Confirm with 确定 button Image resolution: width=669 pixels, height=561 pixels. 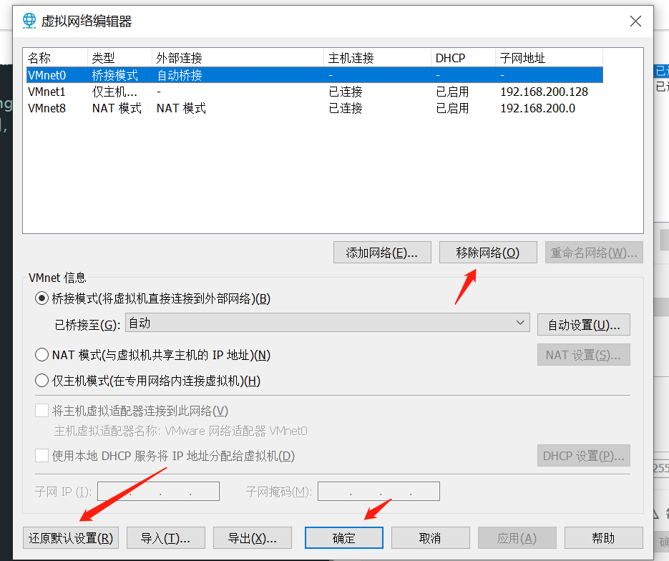click(x=344, y=538)
